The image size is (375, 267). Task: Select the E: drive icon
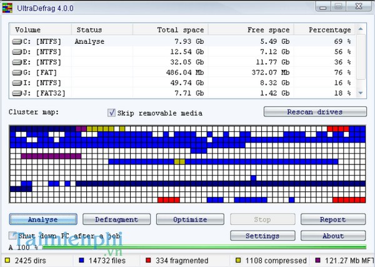coord(17,62)
